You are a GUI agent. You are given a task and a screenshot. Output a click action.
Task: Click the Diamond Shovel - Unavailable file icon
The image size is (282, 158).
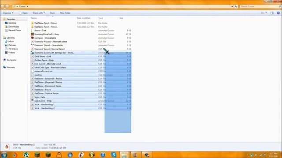32,45
